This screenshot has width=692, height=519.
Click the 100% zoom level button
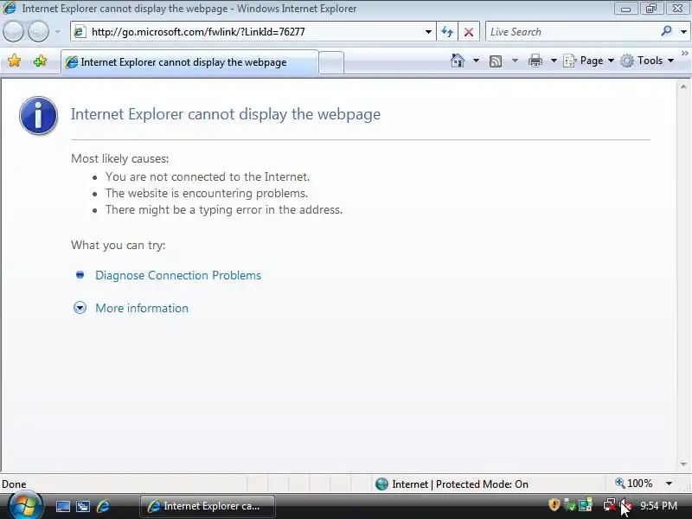(634, 484)
